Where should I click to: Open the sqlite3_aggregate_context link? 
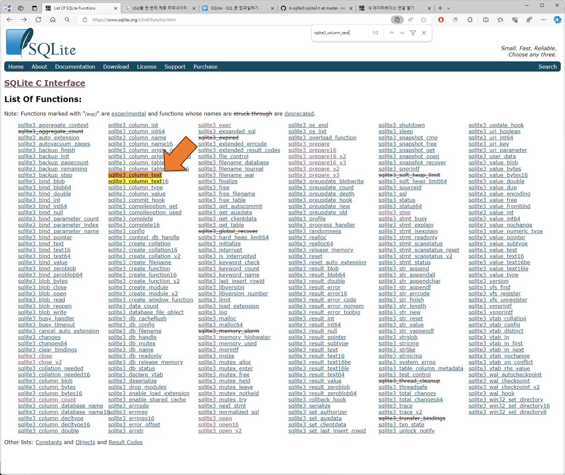tap(53, 125)
